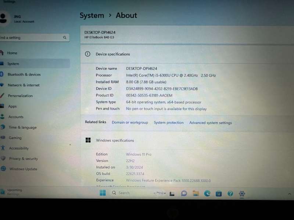Screen dimensions: 294x220
Task: Click the Installed on date 3/30/2024
Action: pos(134,167)
